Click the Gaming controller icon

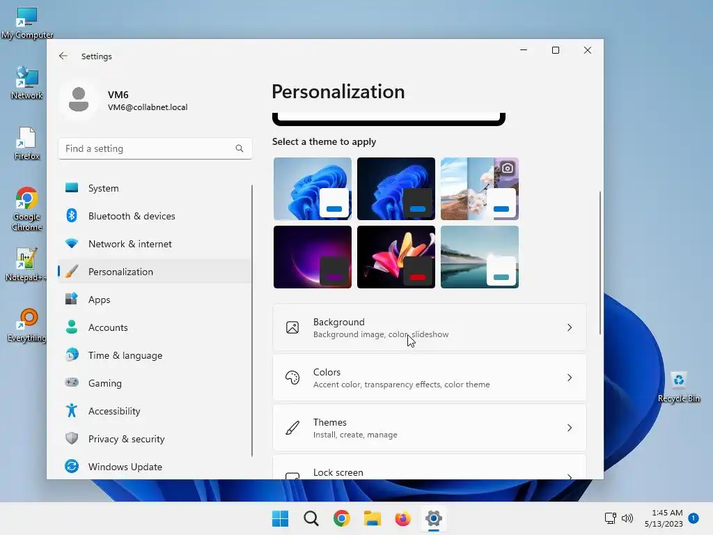[72, 382]
